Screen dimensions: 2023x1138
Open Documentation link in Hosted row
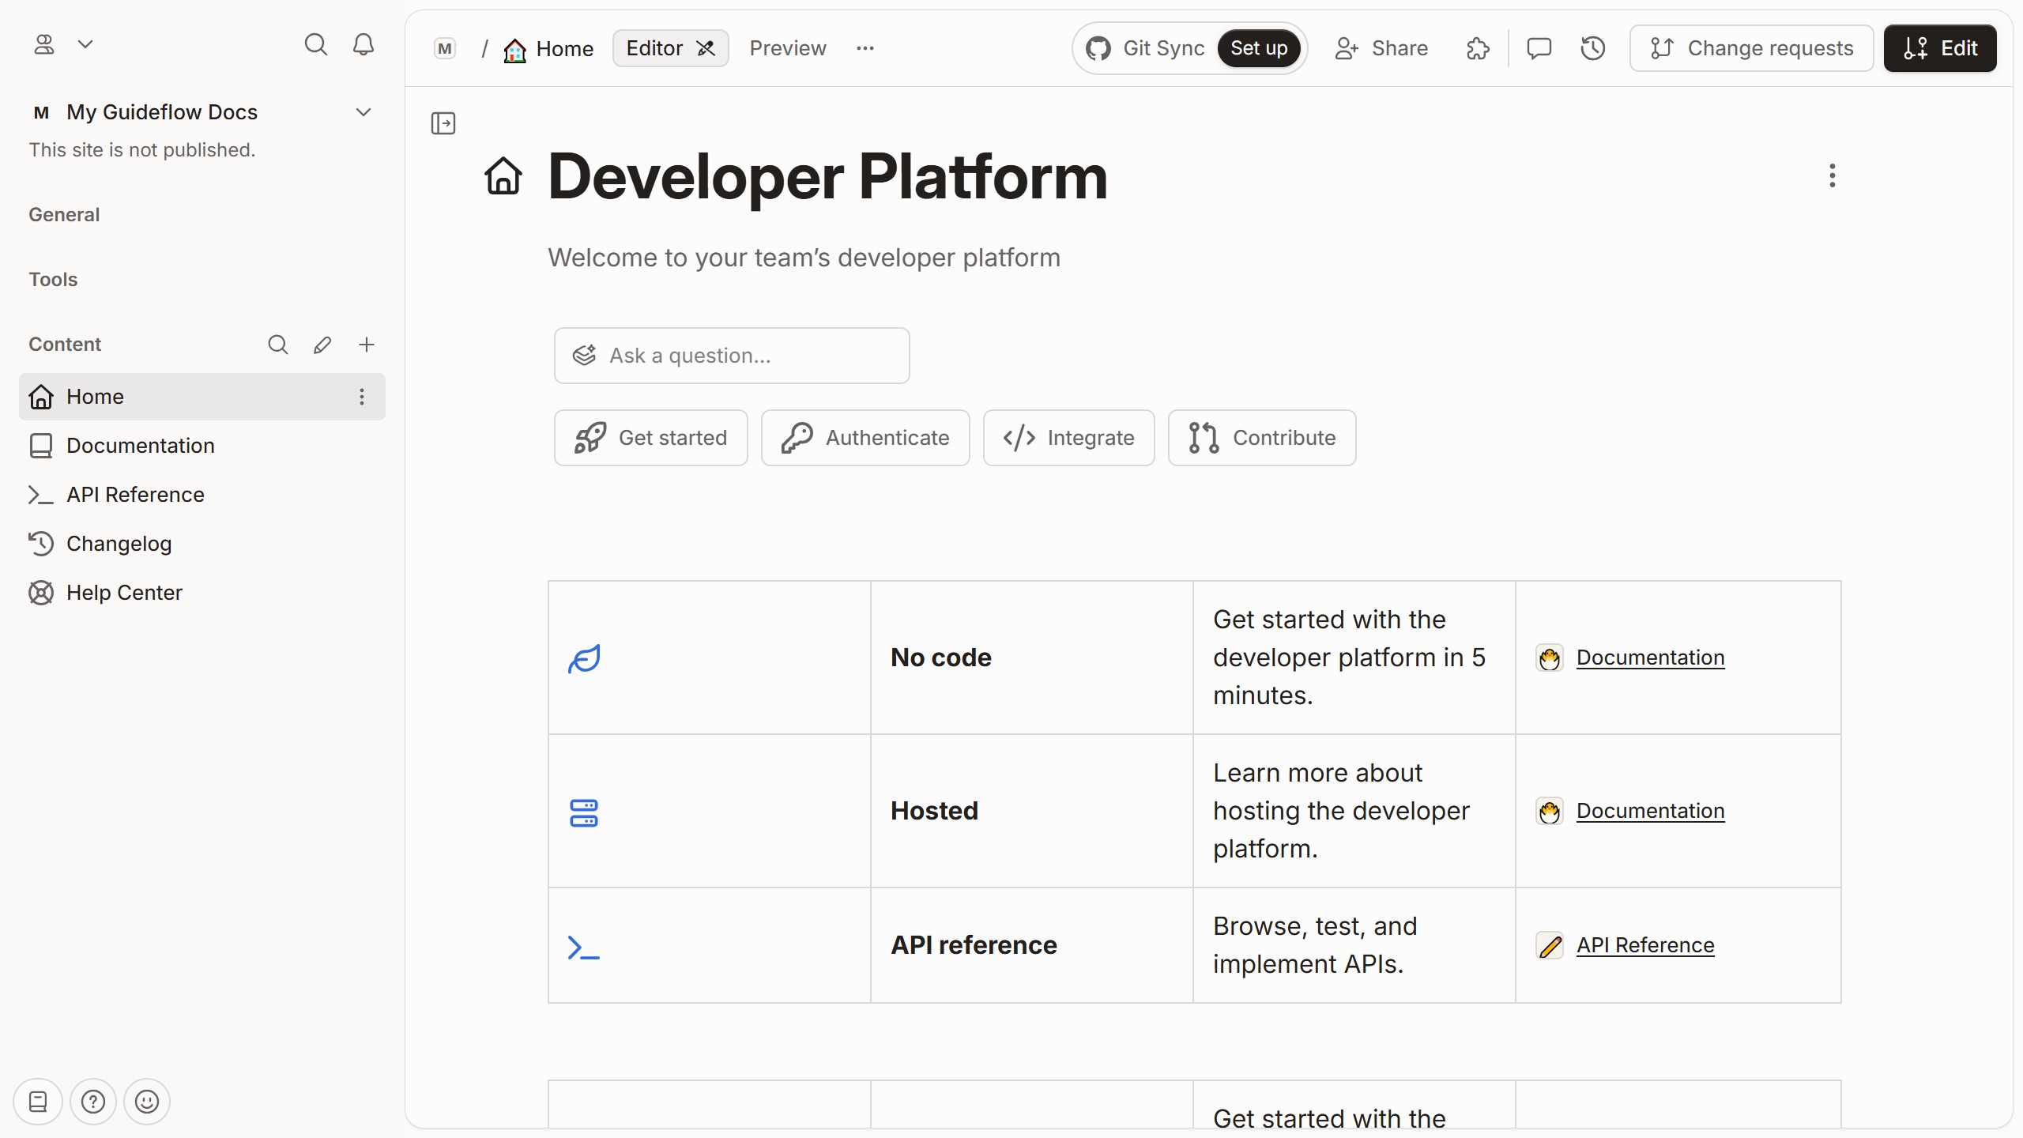tap(1650, 811)
